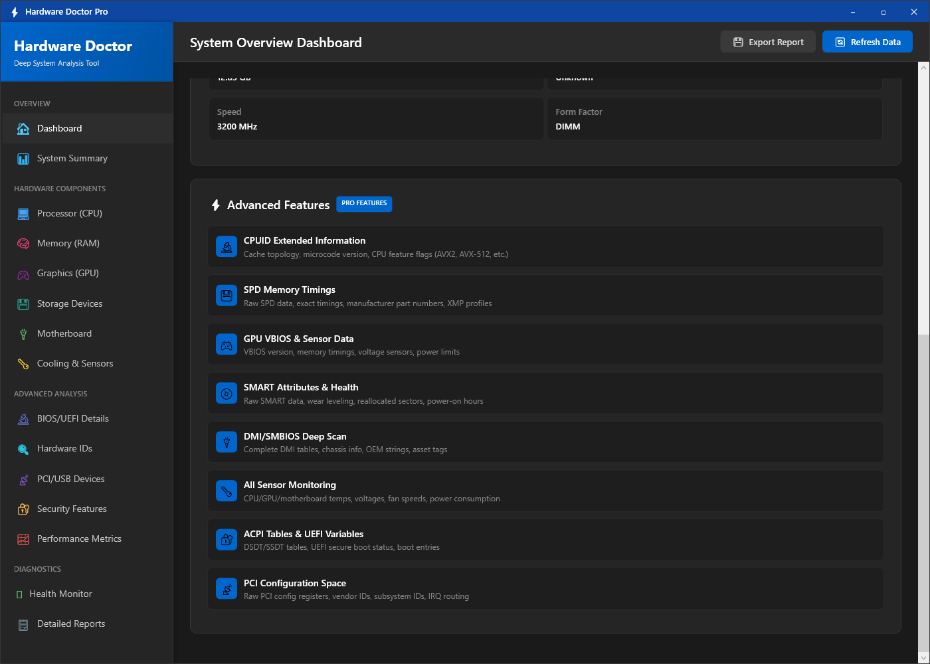Open the CPUID Extended Information card
This screenshot has height=664, width=930.
click(x=546, y=247)
